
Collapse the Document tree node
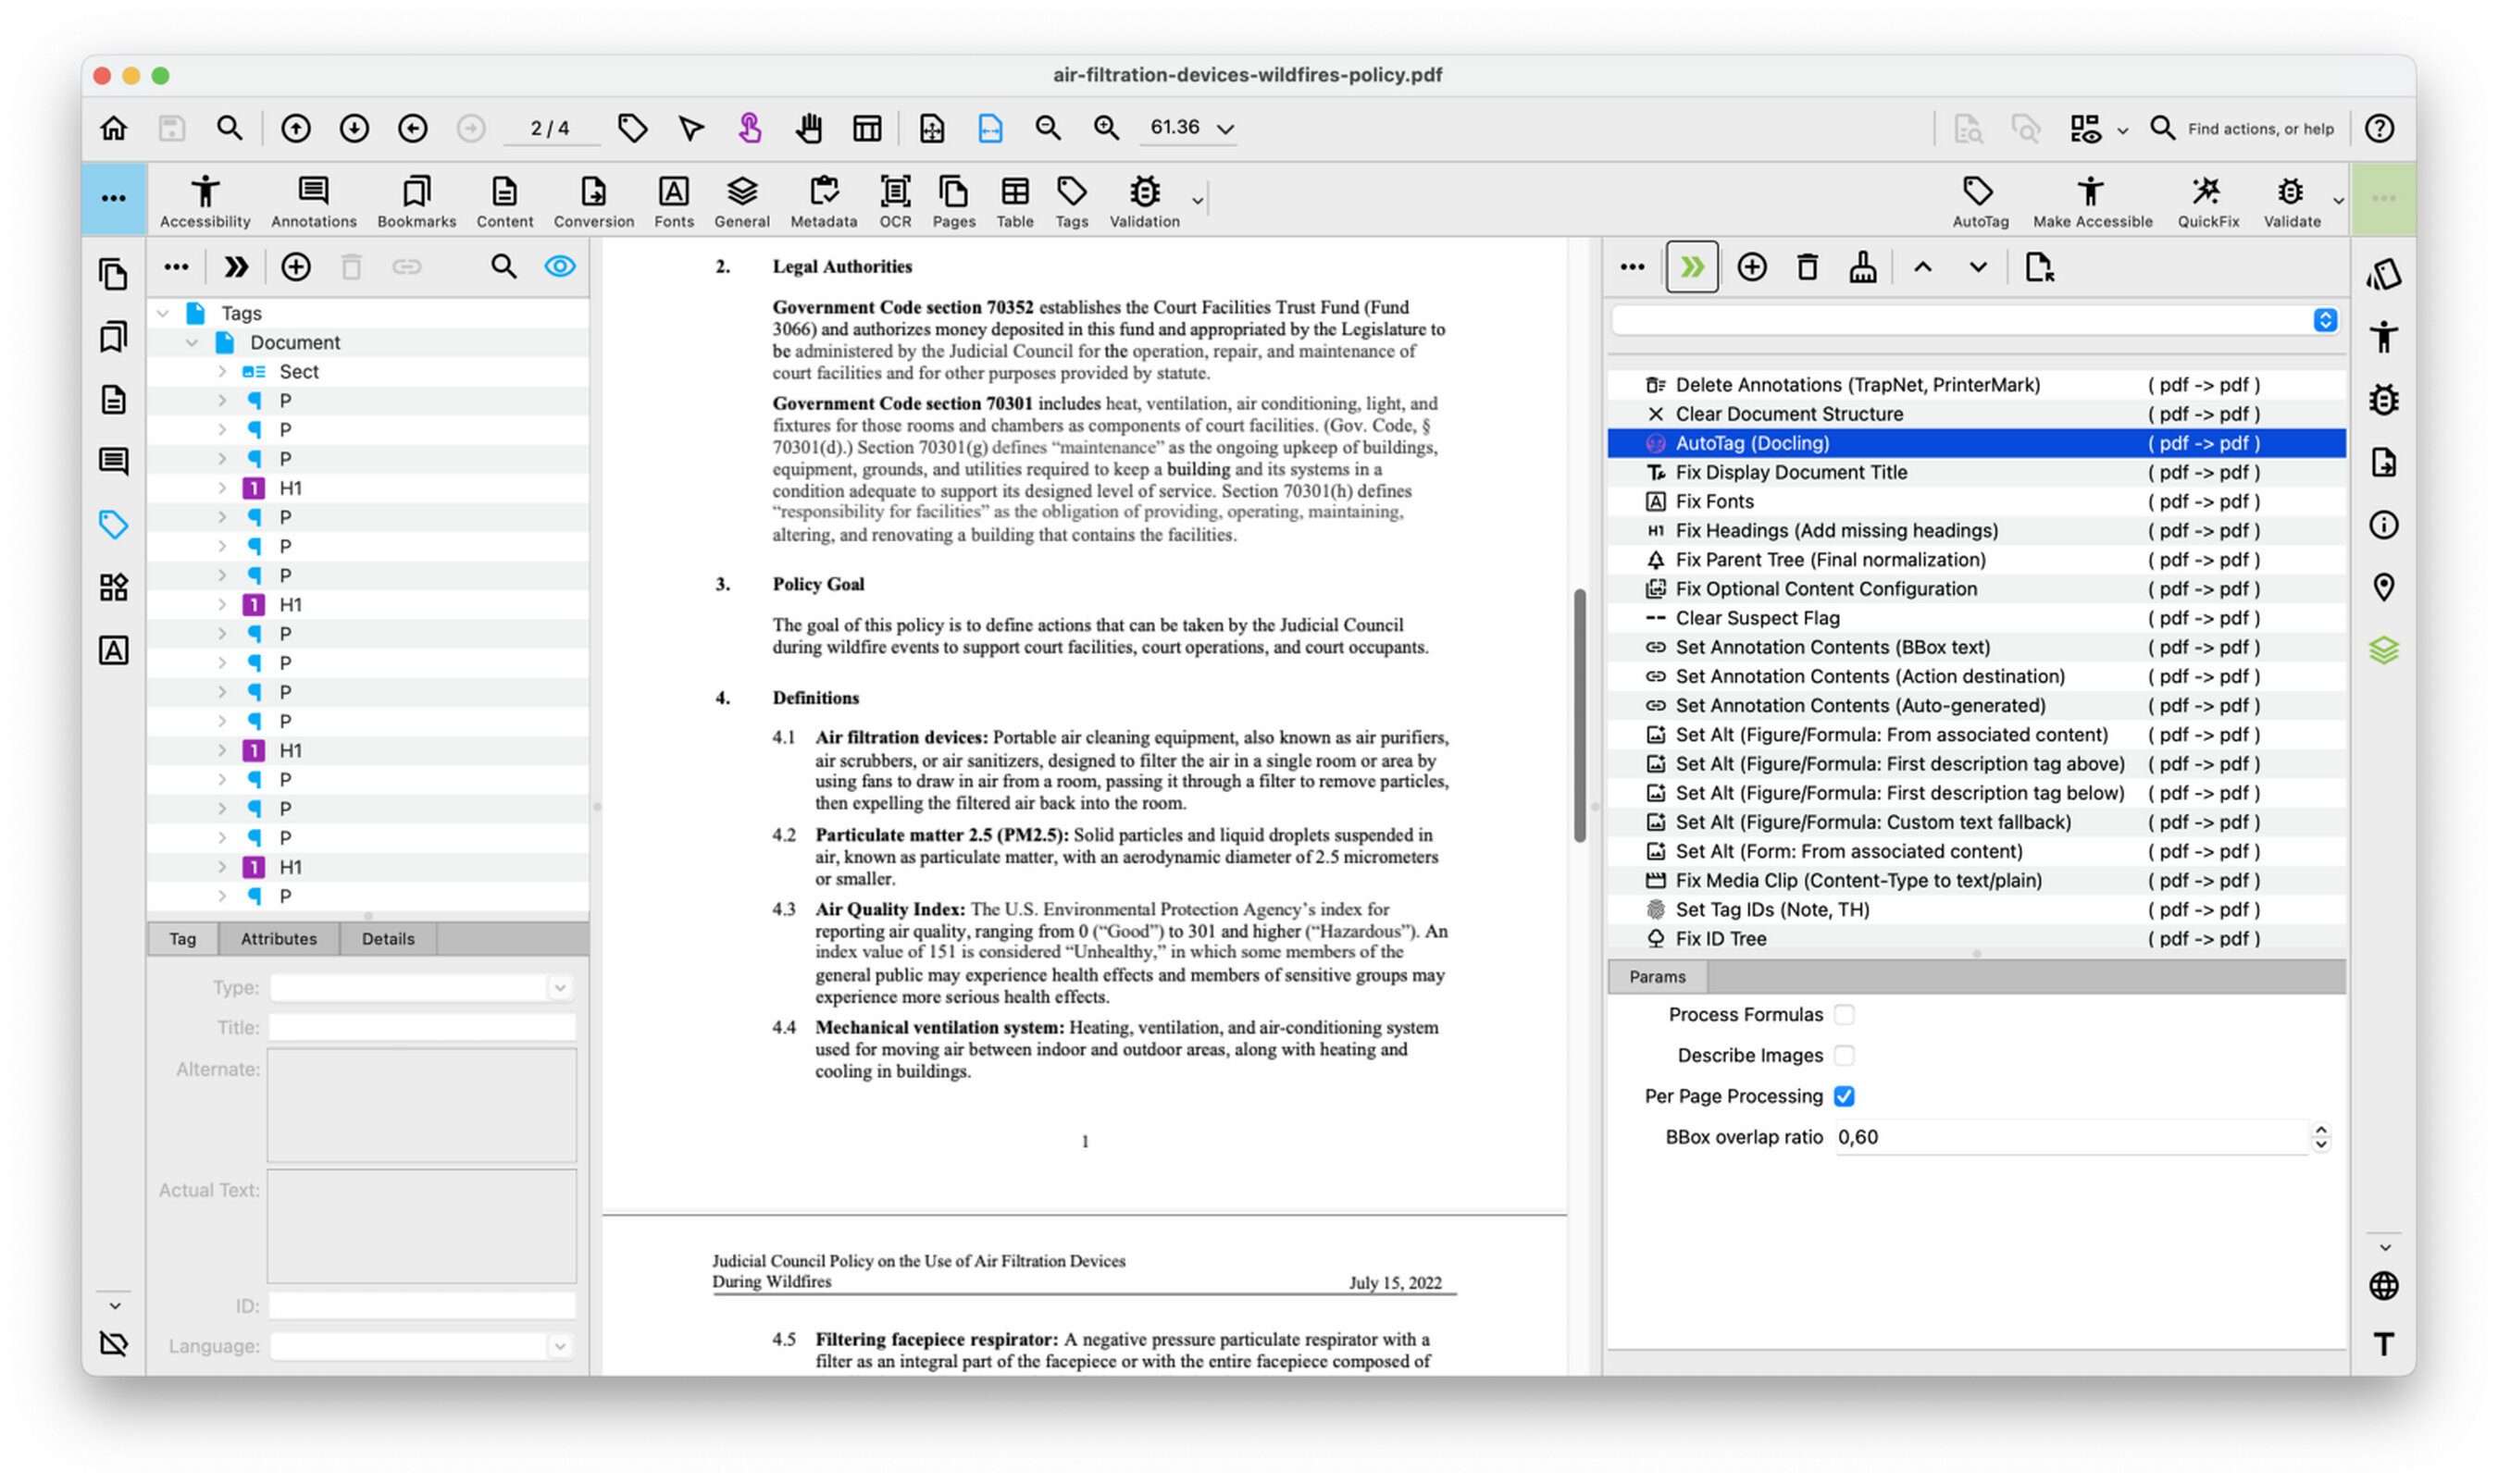pyautogui.click(x=193, y=343)
